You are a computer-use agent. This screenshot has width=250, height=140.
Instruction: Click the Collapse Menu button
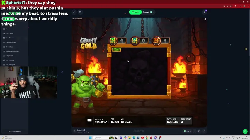point(15,132)
